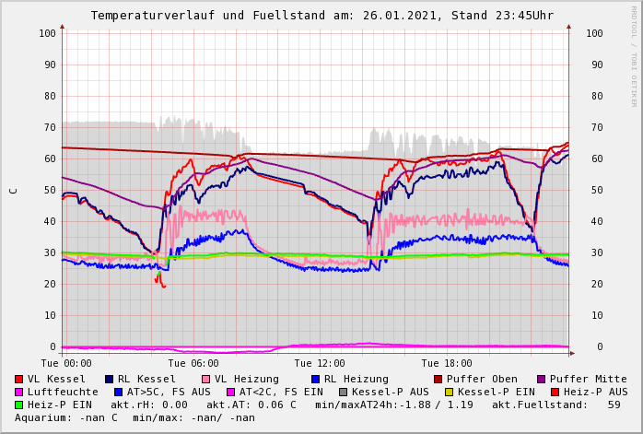Click the magenta Luftfeuchte legend swatch
The height and width of the screenshot is (434, 643).
coord(19,392)
